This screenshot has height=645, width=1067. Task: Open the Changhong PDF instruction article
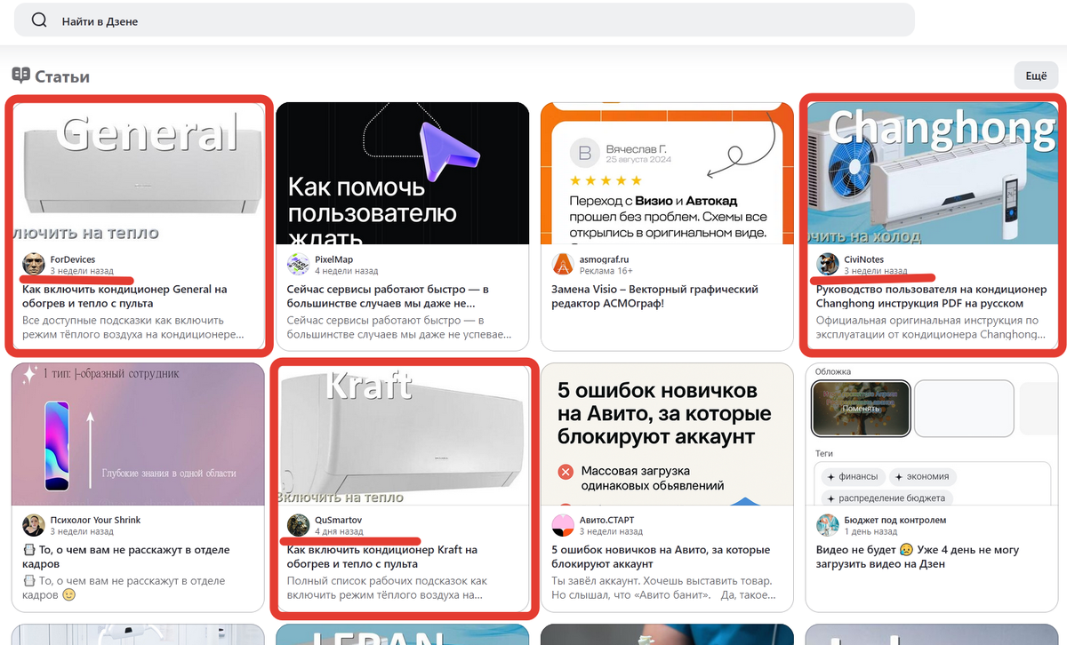pyautogui.click(x=930, y=294)
